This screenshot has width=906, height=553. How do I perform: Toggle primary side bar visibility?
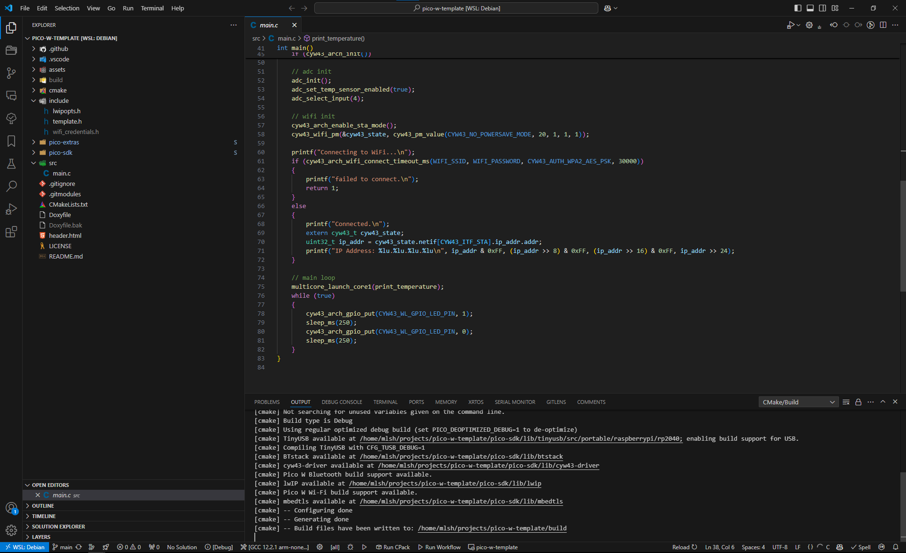[797, 8]
